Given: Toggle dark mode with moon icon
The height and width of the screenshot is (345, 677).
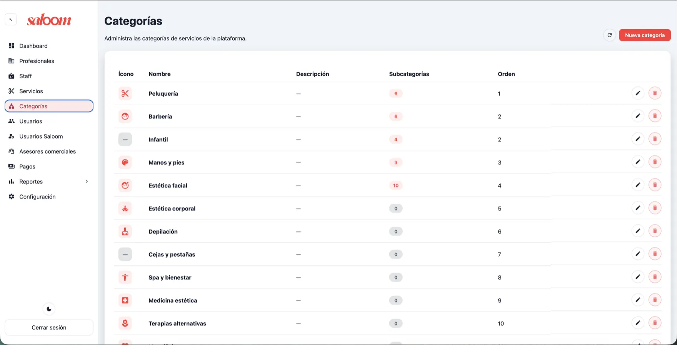Looking at the screenshot, I should [x=49, y=309].
